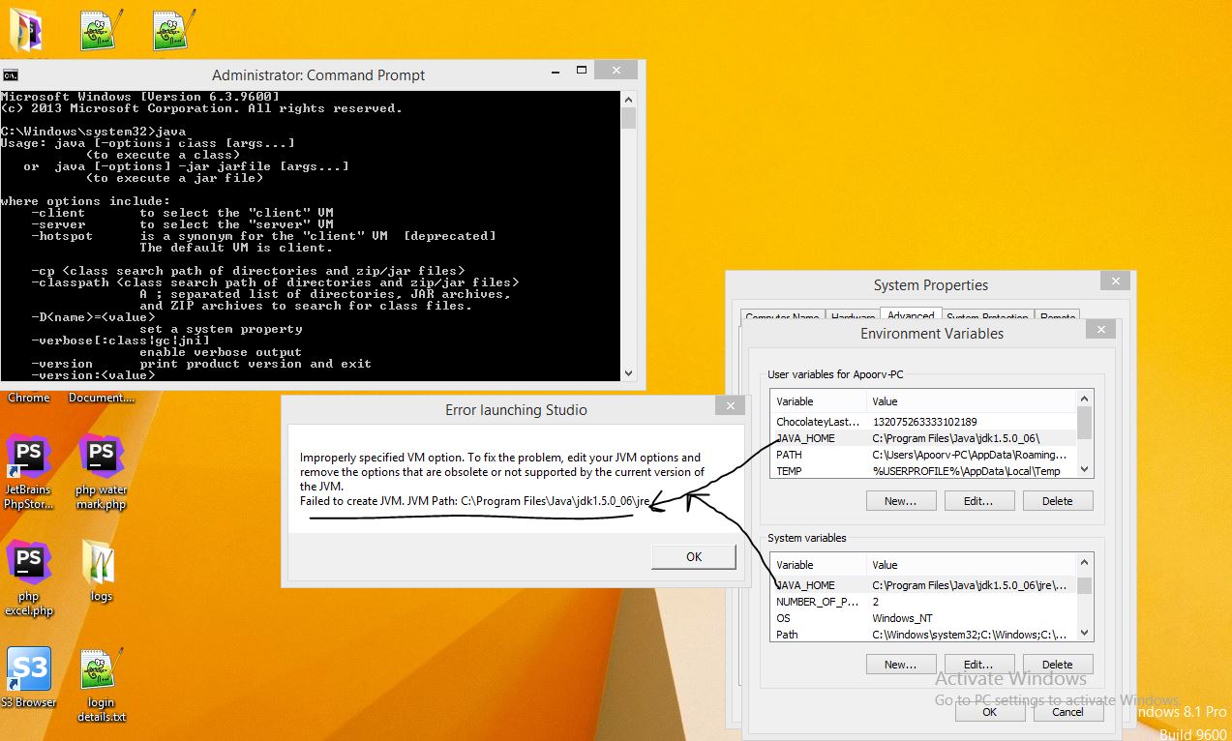This screenshot has height=741, width=1232.
Task: Switch to Hardware tab in System Properties
Action: point(853,317)
